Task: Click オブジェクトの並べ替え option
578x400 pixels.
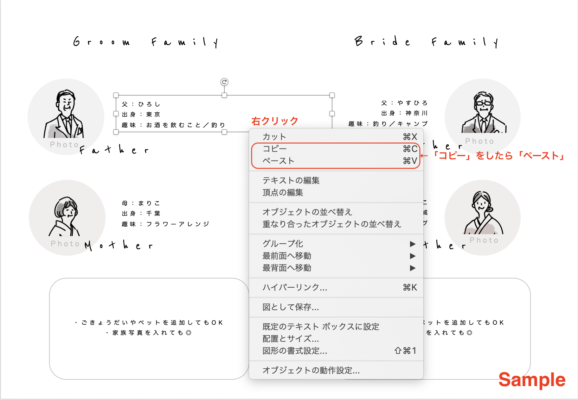Action: (x=307, y=212)
